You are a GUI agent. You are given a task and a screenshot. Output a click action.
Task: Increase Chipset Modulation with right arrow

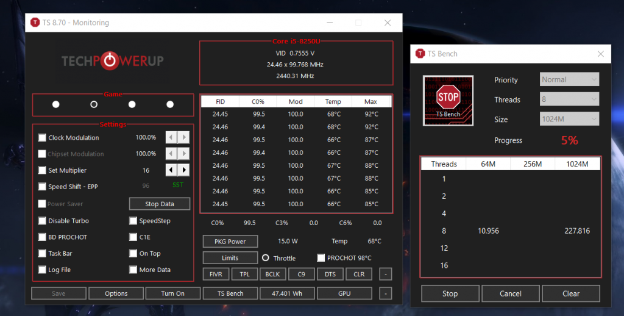click(x=183, y=153)
